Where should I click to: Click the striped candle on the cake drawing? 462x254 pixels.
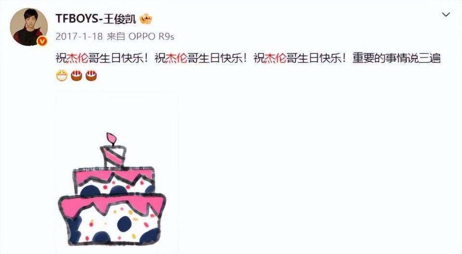pyautogui.click(x=113, y=156)
